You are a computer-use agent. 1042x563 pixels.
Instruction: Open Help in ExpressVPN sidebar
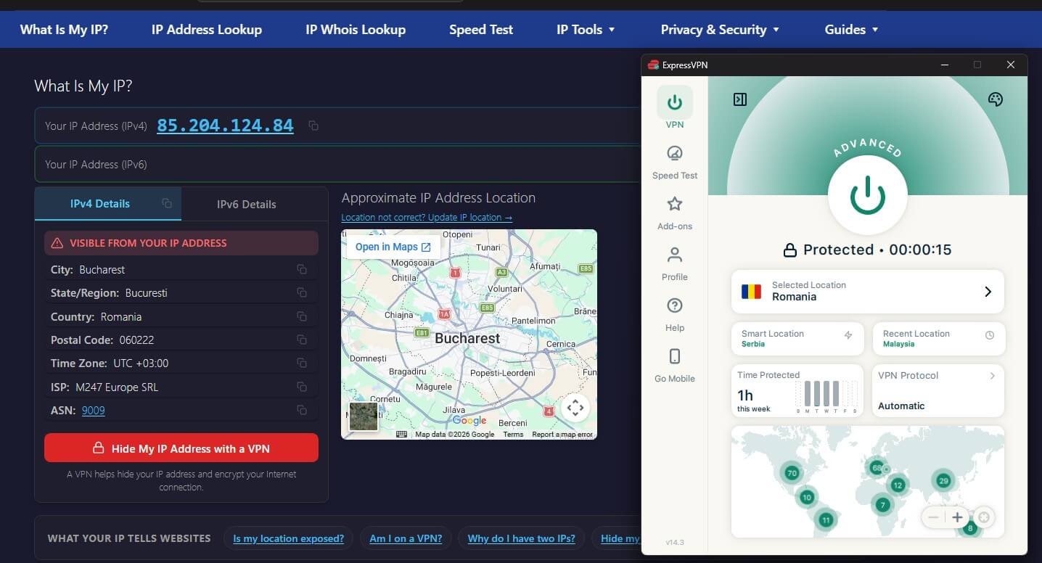click(x=675, y=314)
